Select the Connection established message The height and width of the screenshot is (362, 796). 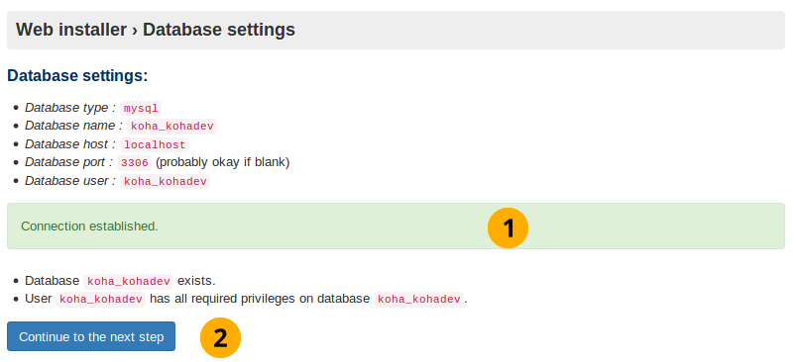pos(89,226)
